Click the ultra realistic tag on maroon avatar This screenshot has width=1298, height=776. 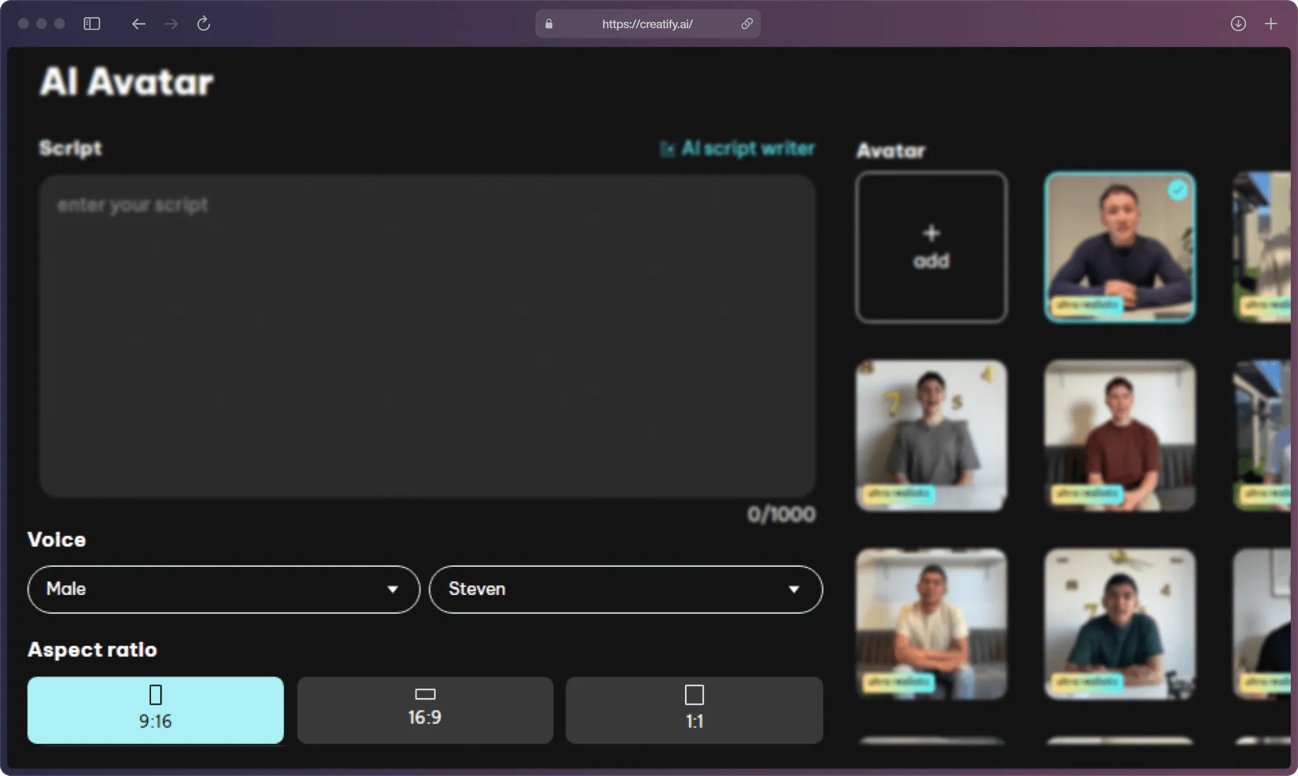point(1086,493)
